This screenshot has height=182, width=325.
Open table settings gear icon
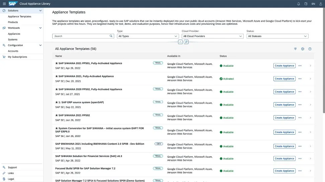(303, 49)
